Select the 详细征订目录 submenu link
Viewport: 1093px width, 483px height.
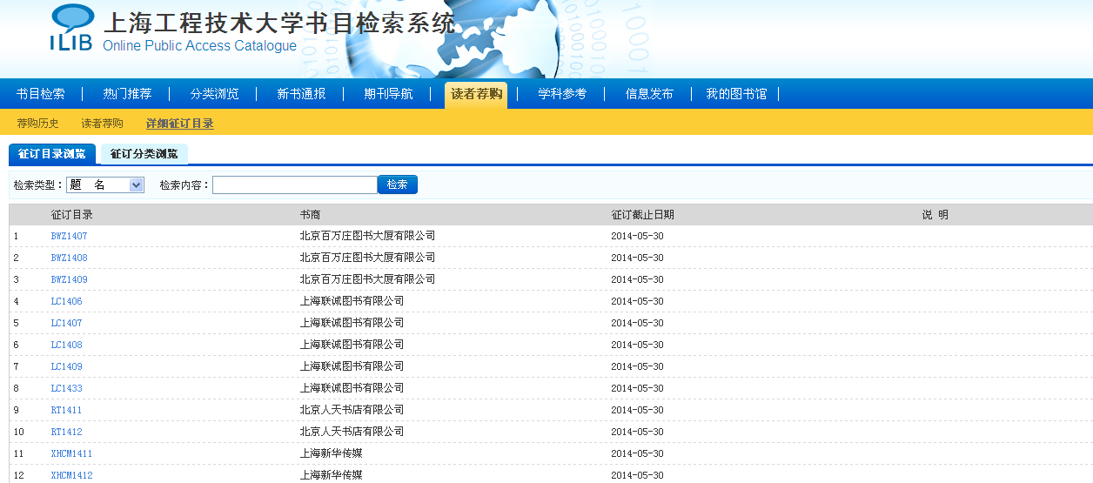coord(180,124)
